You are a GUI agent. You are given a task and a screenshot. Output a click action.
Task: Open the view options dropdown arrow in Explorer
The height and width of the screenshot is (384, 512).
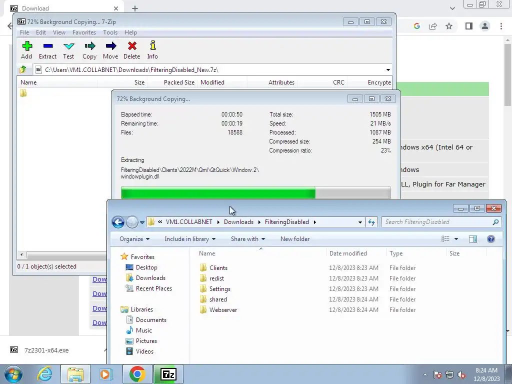coord(456,239)
